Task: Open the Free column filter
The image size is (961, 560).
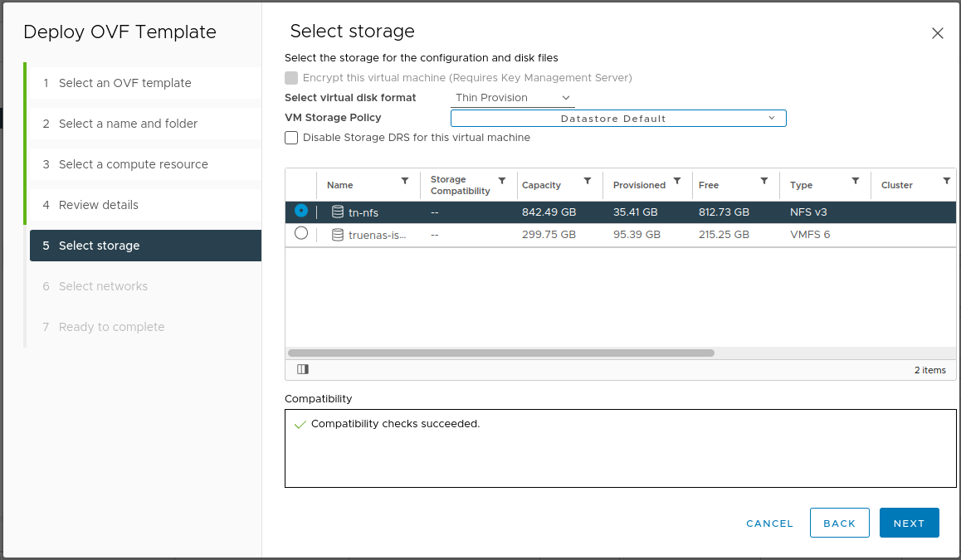Action: coord(764,181)
